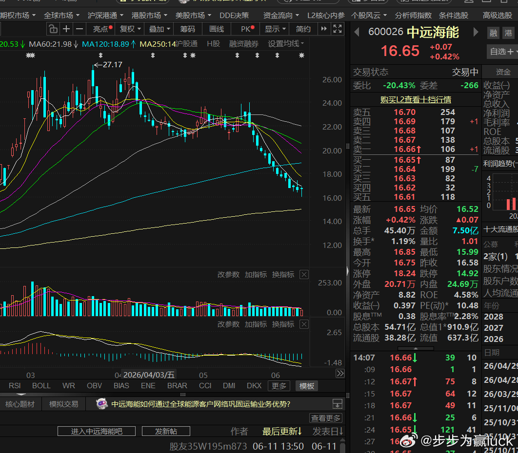Select 高级选股 menu item
This screenshot has height=453, width=518.
[497, 16]
